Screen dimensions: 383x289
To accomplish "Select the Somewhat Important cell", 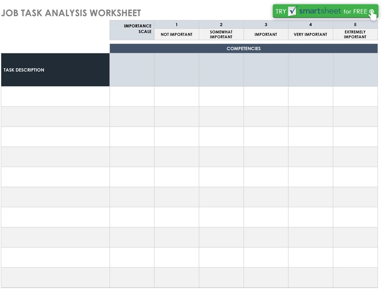I will [221, 34].
